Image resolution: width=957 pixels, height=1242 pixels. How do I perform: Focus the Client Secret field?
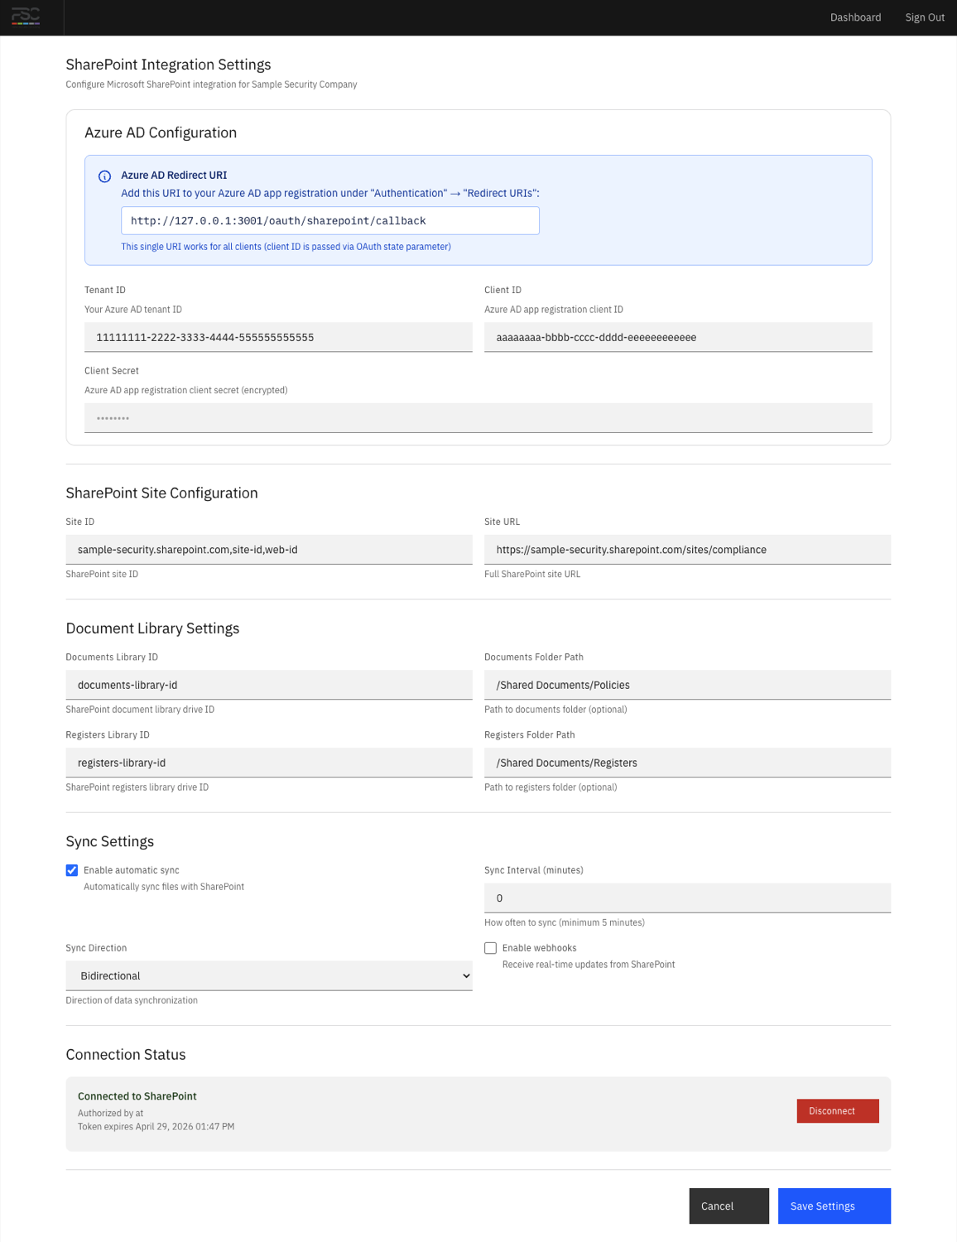(478, 417)
